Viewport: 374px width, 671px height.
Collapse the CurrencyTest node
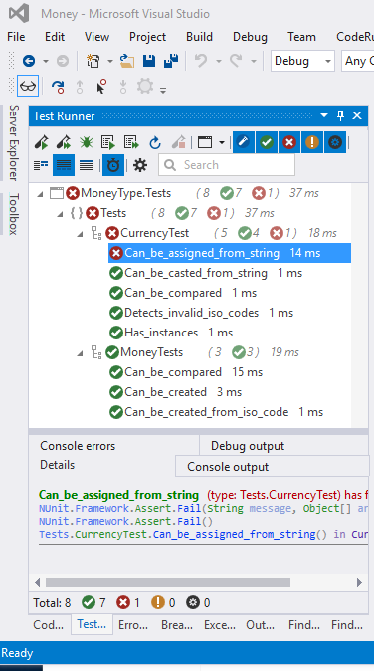80,234
